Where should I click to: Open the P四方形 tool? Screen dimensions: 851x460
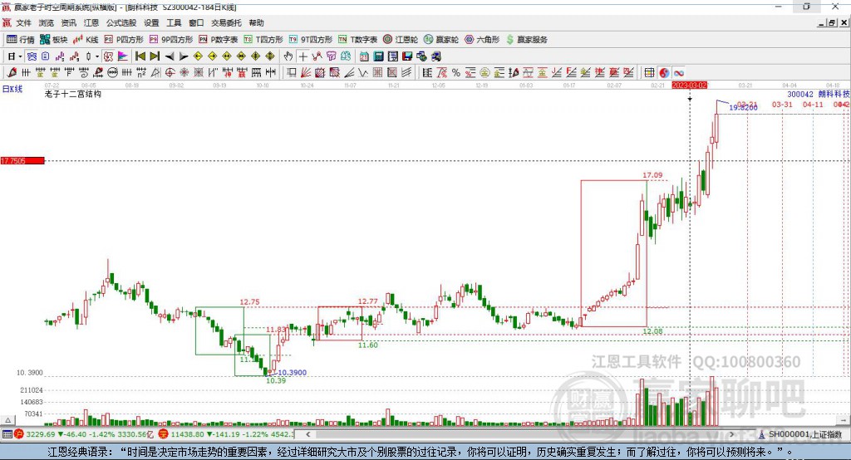tap(124, 40)
